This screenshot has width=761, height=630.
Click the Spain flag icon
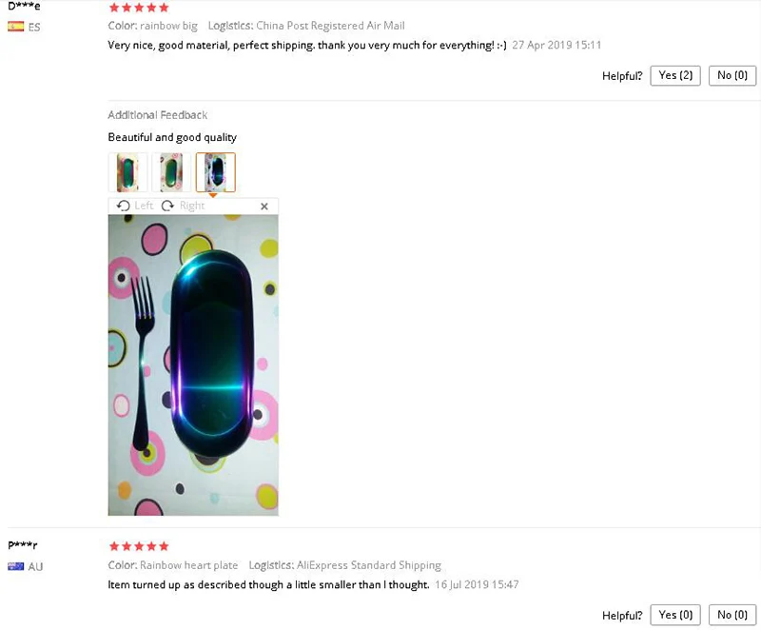pyautogui.click(x=15, y=27)
